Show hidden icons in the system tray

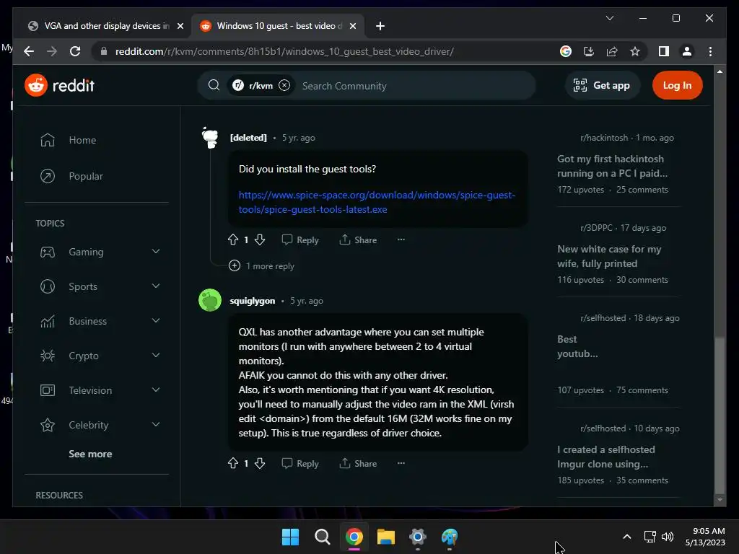click(x=627, y=537)
